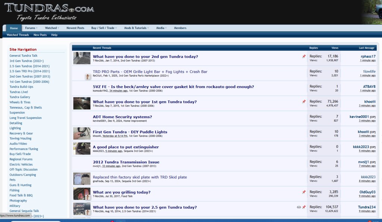Open last poster Tundra234 profile
382x222 pixels.
pyautogui.click(x=367, y=207)
